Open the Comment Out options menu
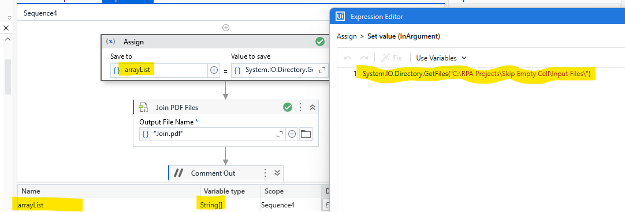 pyautogui.click(x=265, y=173)
